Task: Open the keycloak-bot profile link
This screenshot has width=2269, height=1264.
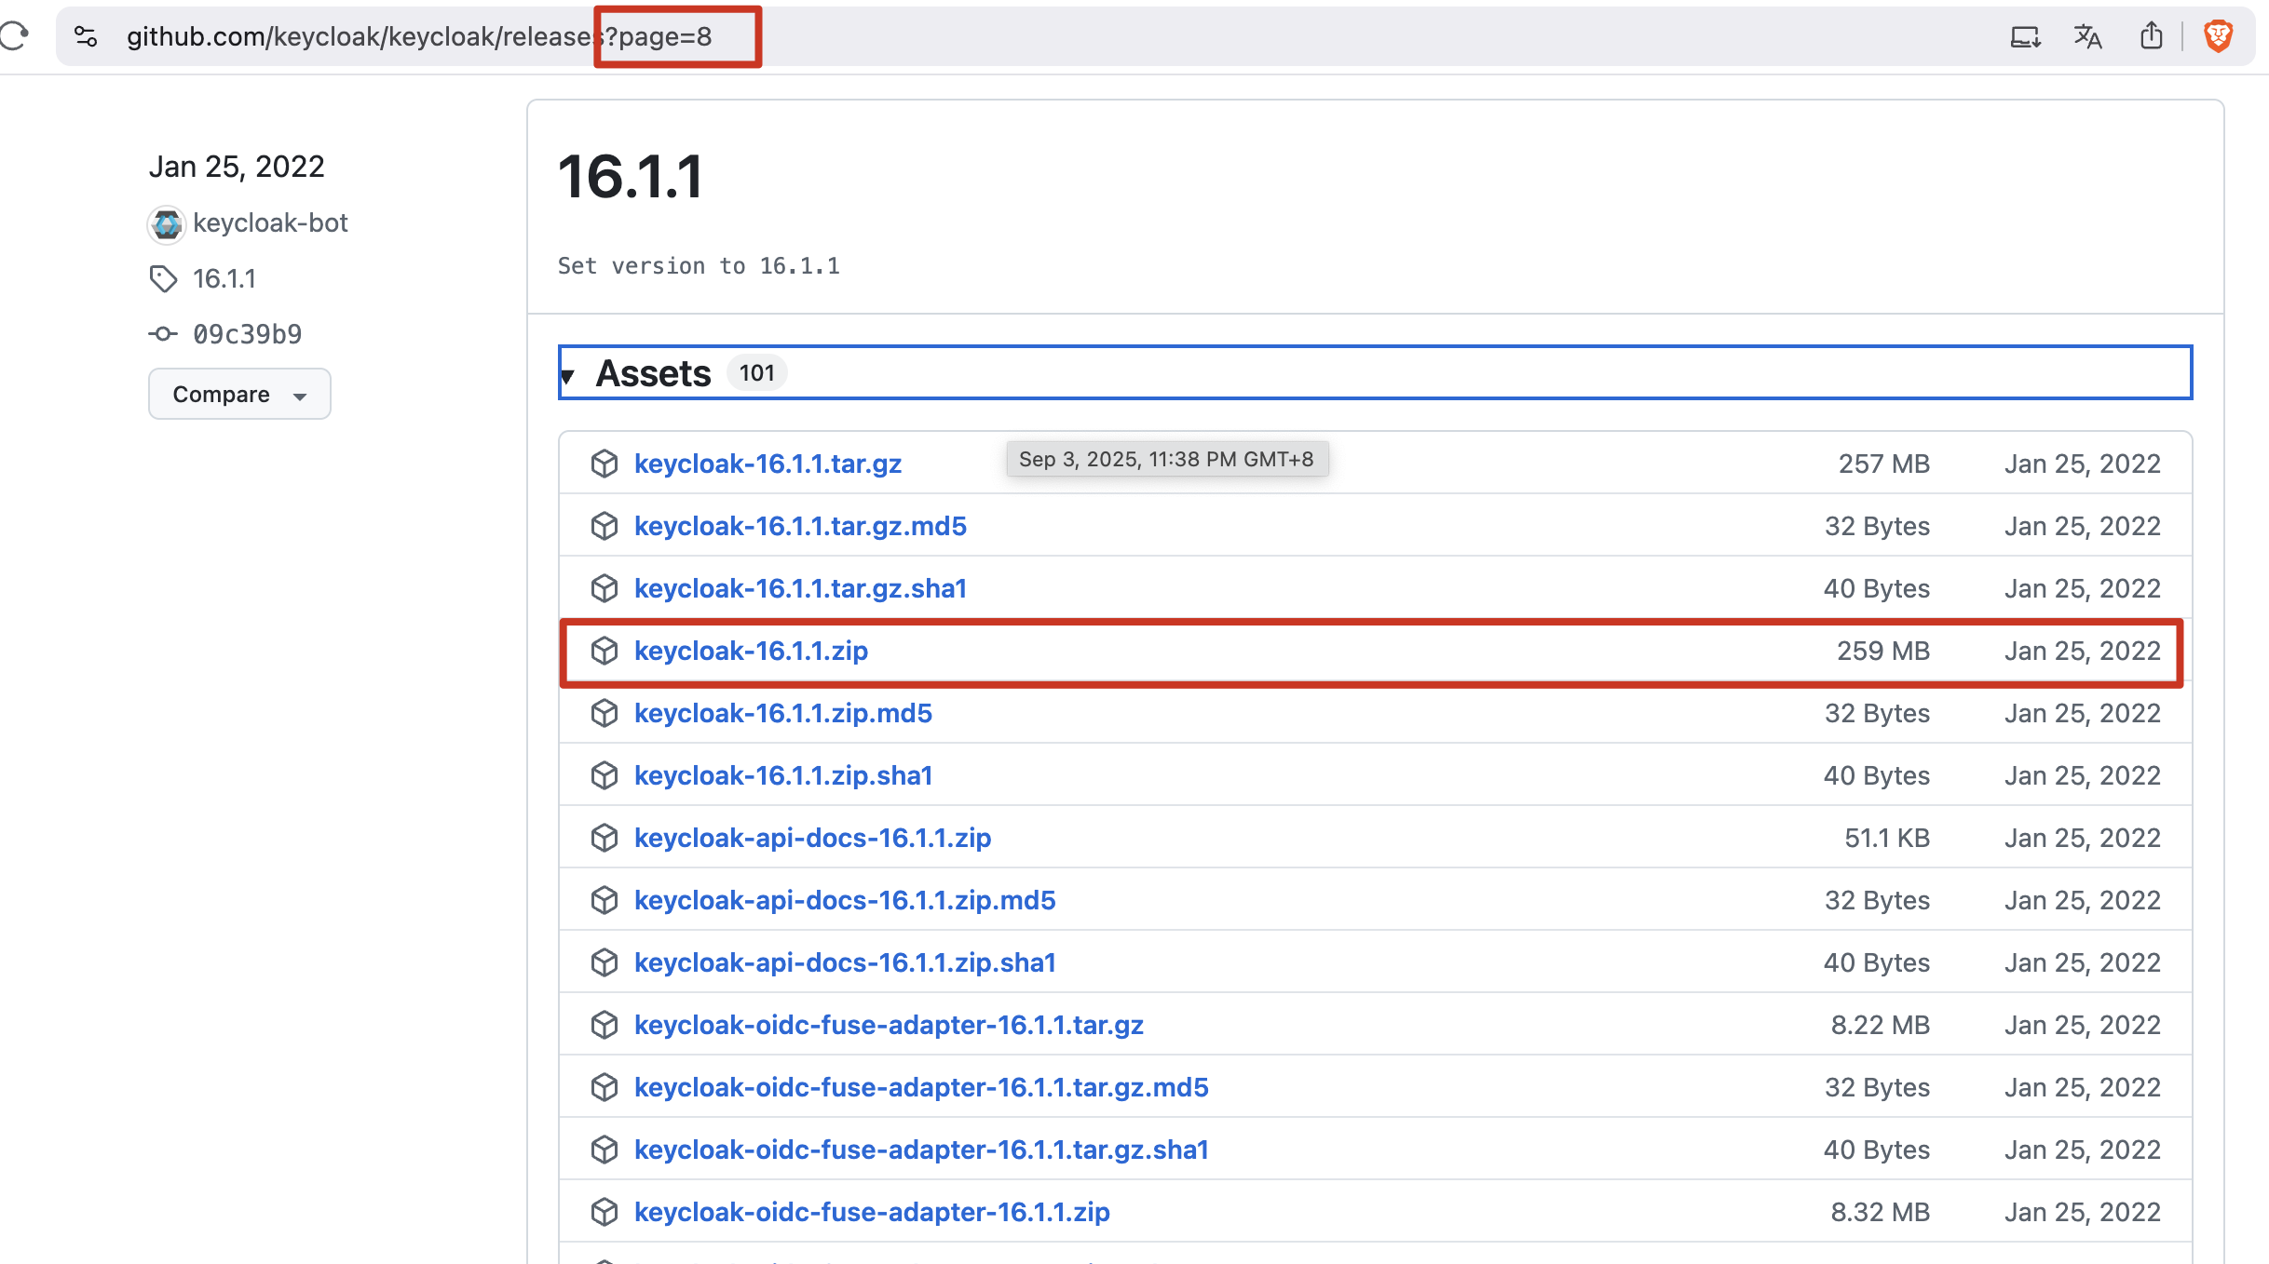Action: point(270,223)
